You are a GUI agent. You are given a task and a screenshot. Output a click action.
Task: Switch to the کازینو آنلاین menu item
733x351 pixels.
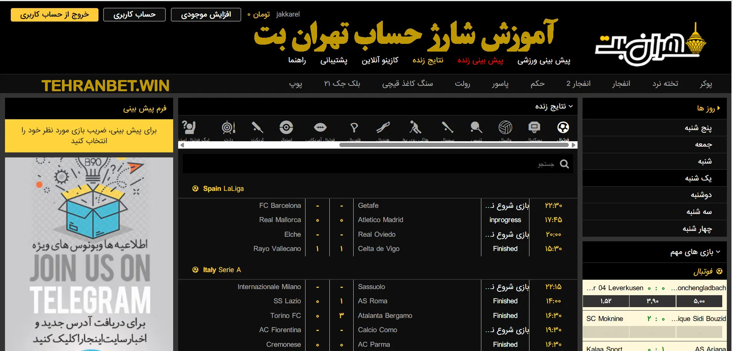click(x=380, y=60)
